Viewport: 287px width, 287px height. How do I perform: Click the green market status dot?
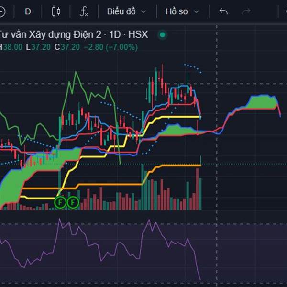pos(162,34)
